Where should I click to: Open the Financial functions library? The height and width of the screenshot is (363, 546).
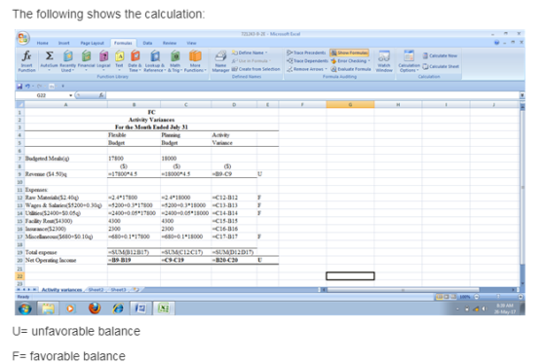86,60
